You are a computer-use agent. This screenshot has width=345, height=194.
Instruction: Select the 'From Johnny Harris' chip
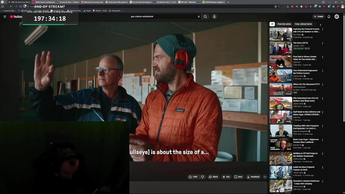[303, 24]
